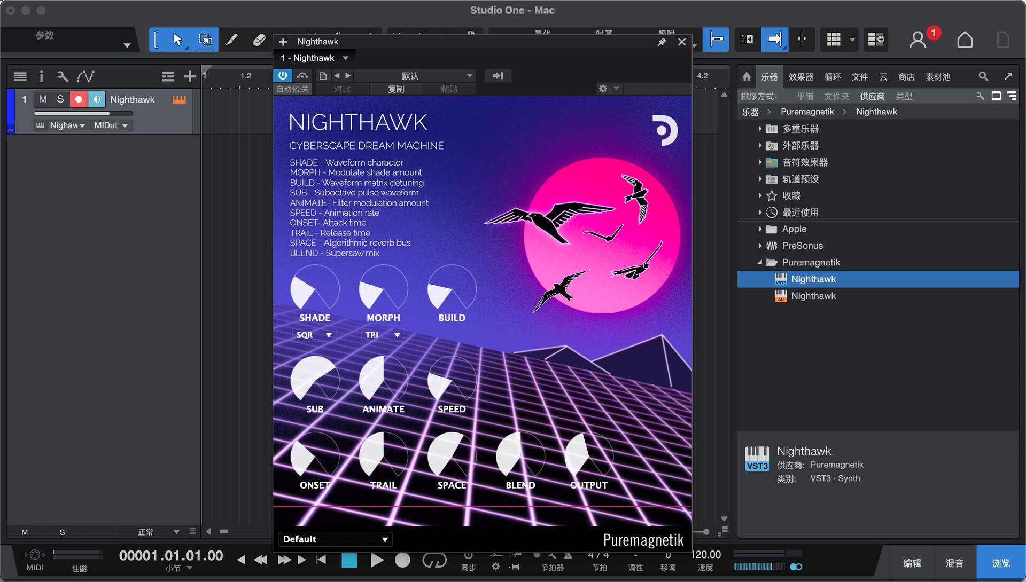The height and width of the screenshot is (582, 1026).
Task: Expand the PreSonus vendor folder
Action: [x=760, y=246]
